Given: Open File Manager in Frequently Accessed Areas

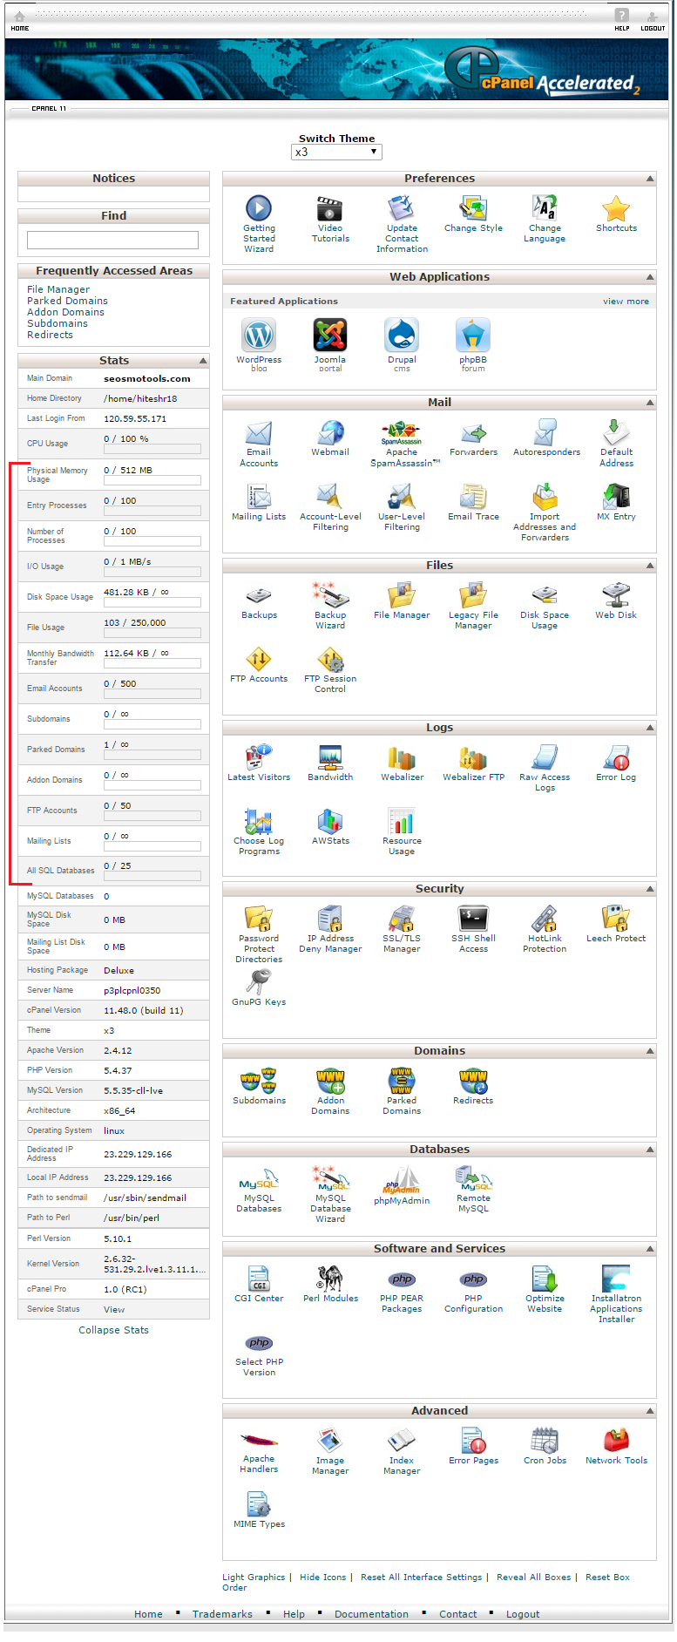Looking at the screenshot, I should click(58, 289).
